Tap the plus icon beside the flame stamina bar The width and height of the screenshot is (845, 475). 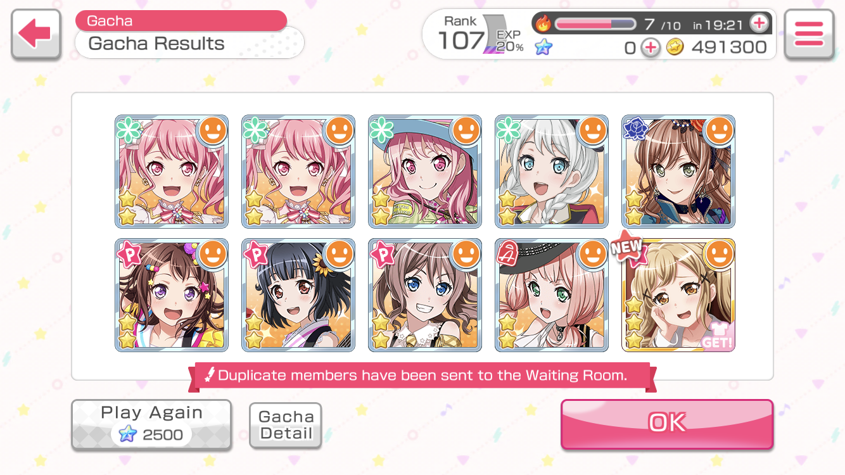[759, 24]
